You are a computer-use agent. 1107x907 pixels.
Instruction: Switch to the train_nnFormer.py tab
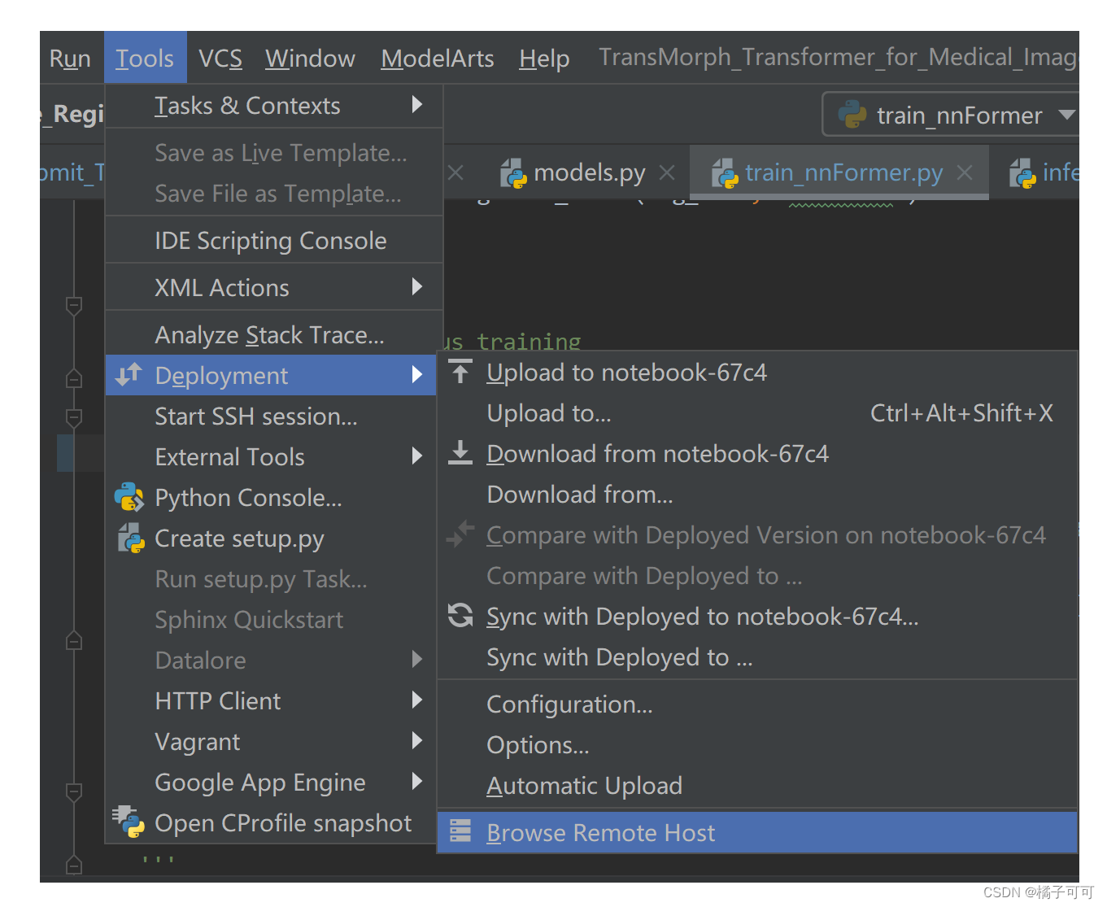tap(839, 172)
